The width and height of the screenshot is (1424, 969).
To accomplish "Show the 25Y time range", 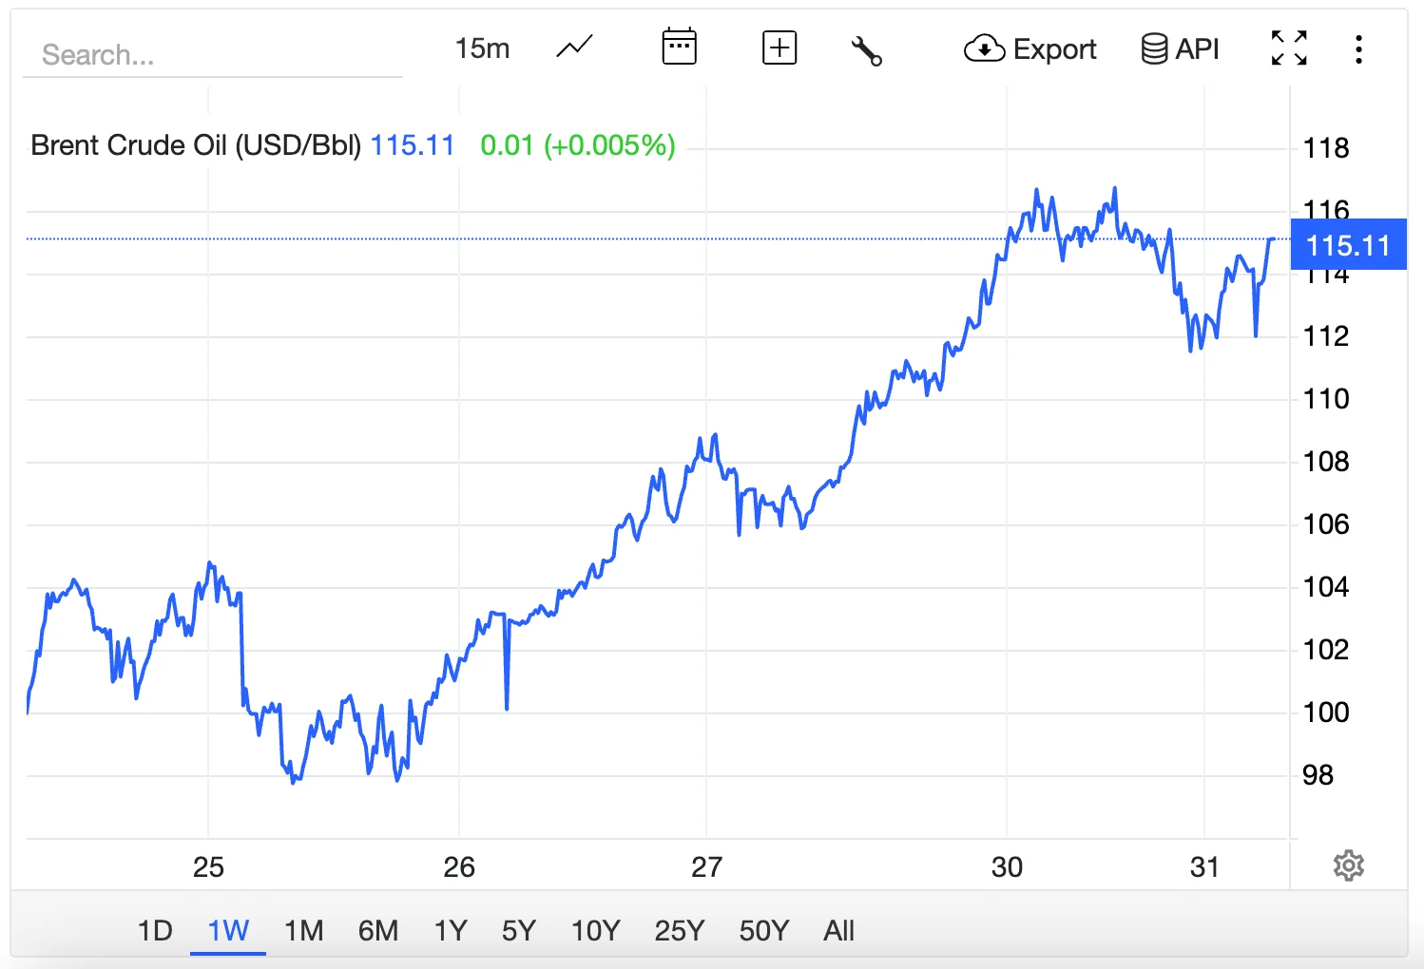I will (679, 930).
